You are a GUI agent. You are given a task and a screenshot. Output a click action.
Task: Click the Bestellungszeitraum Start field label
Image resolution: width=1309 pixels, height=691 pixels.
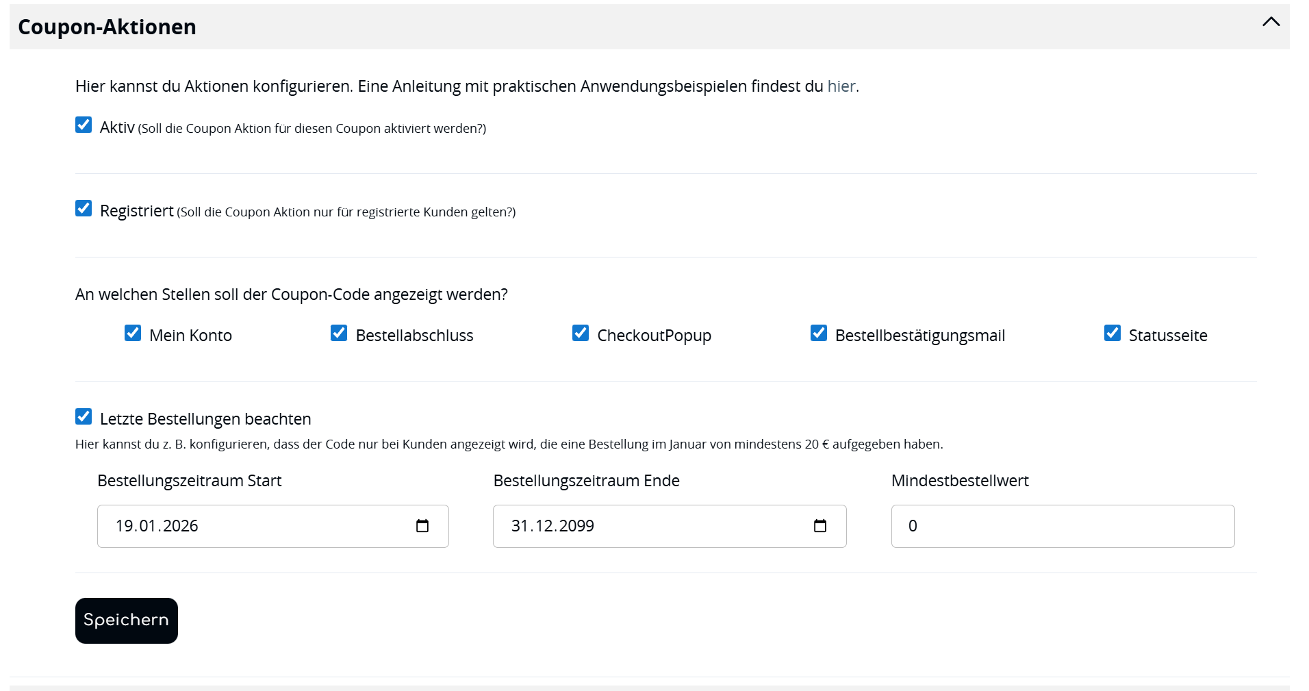point(190,481)
